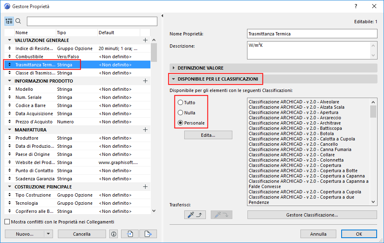Select the Data di Produzio... property
The image size is (384, 243).
pos(77,146)
